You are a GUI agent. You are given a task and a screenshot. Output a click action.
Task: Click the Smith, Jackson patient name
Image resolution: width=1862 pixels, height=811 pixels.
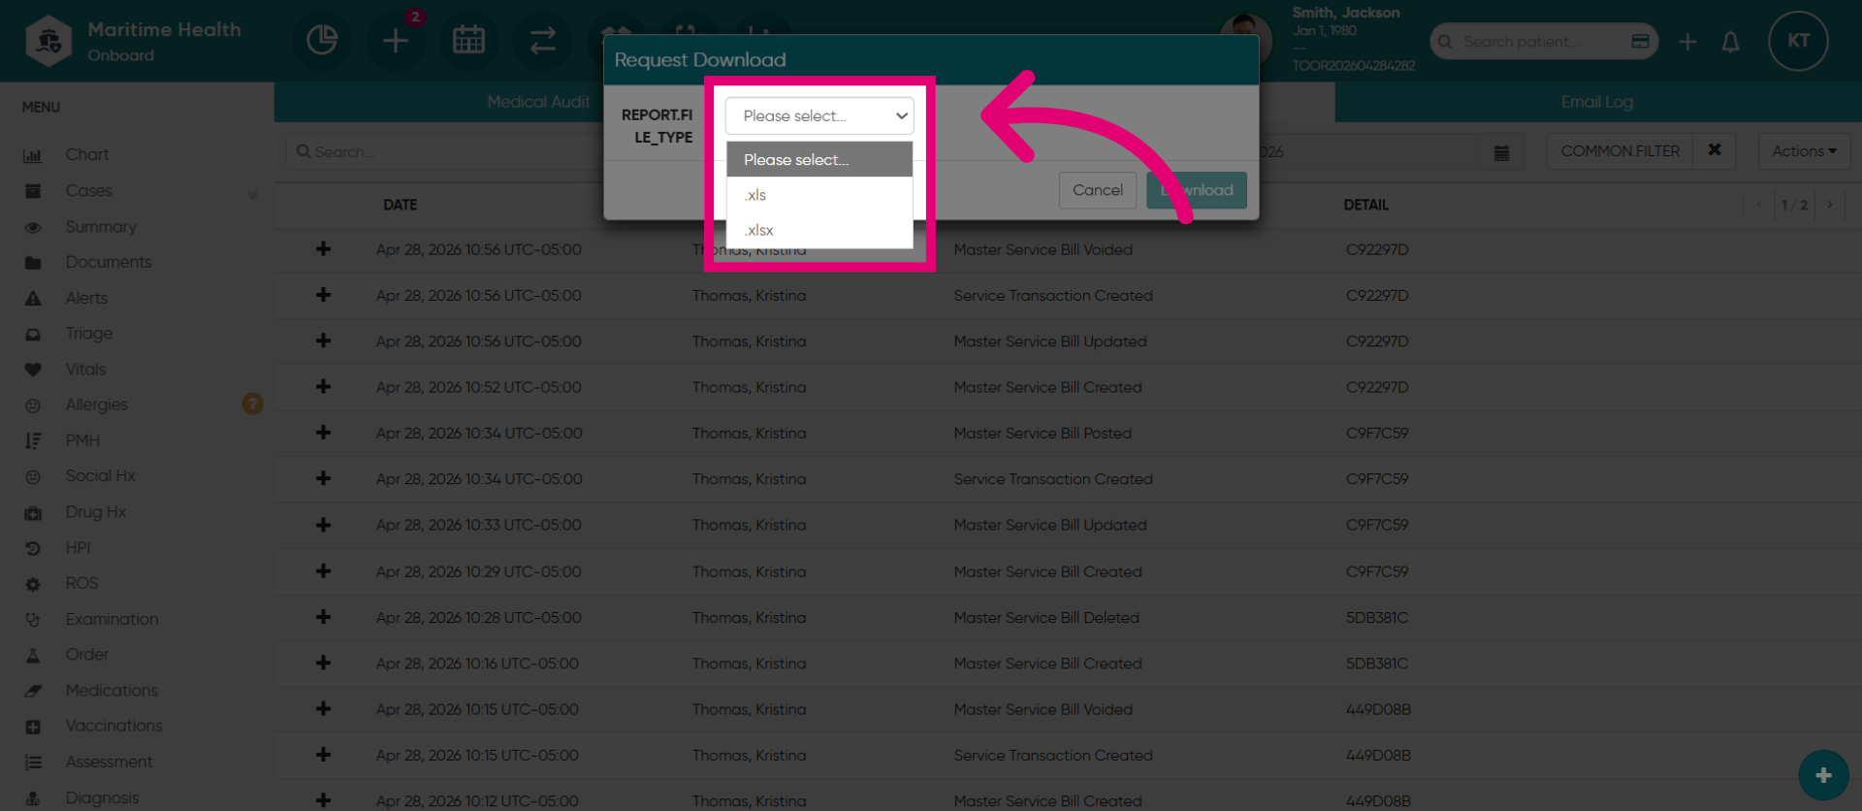[x=1345, y=13]
